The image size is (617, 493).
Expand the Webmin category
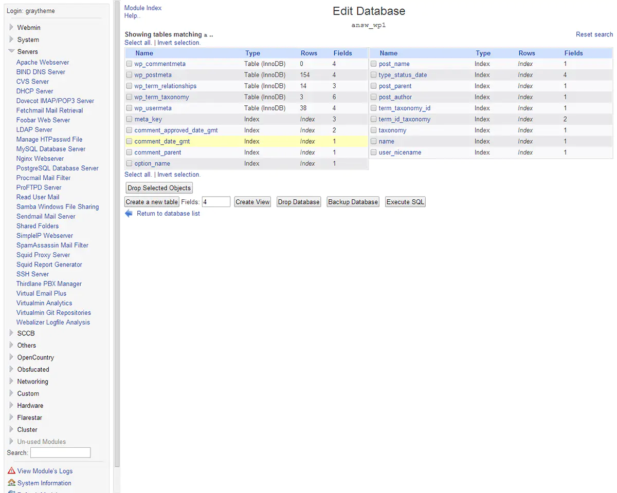(x=11, y=27)
